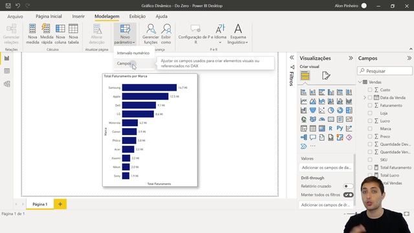Choose the treemap visual
This screenshot has width=414, height=233.
pos(349,110)
